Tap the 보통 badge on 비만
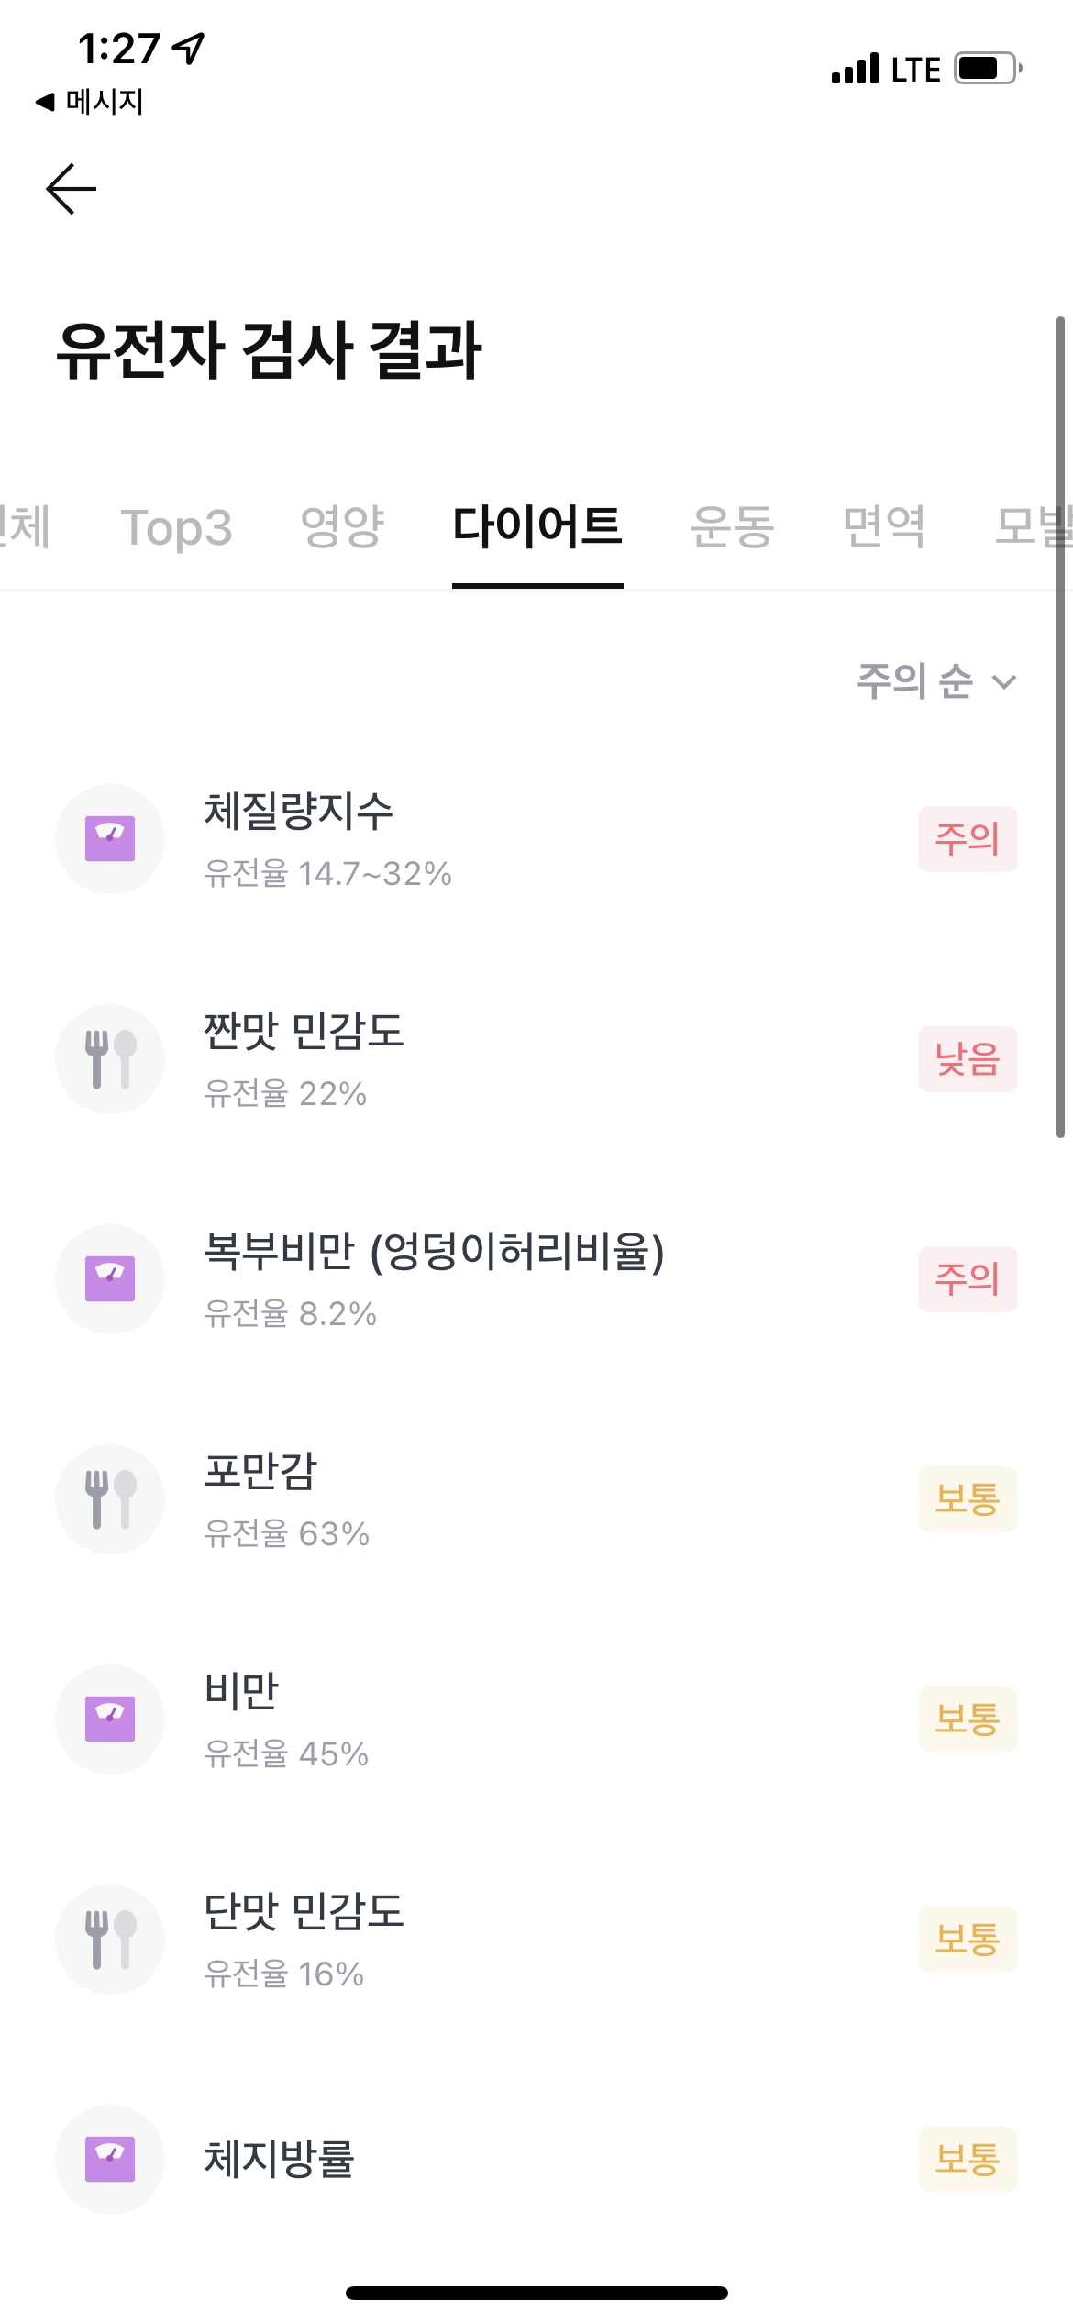This screenshot has width=1073, height=2322. pos(968,1719)
